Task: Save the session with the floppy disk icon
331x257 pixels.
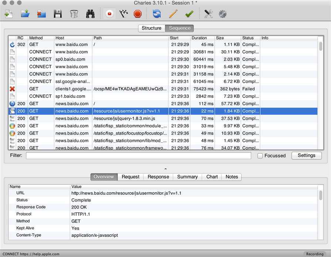Action: 58,14
